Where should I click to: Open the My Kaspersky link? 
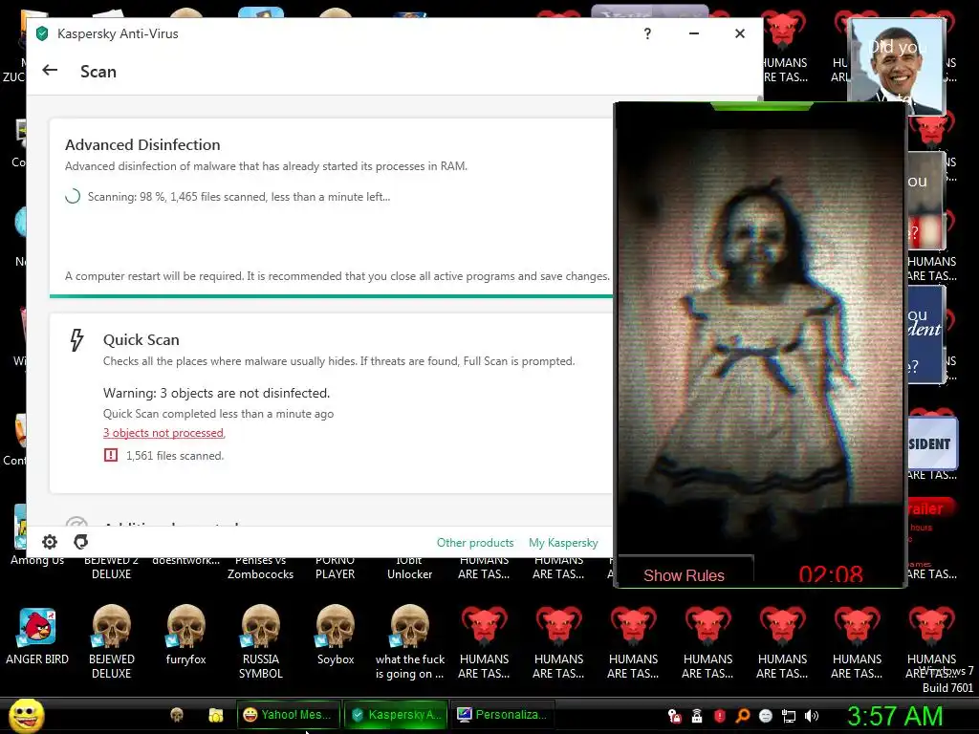563,543
